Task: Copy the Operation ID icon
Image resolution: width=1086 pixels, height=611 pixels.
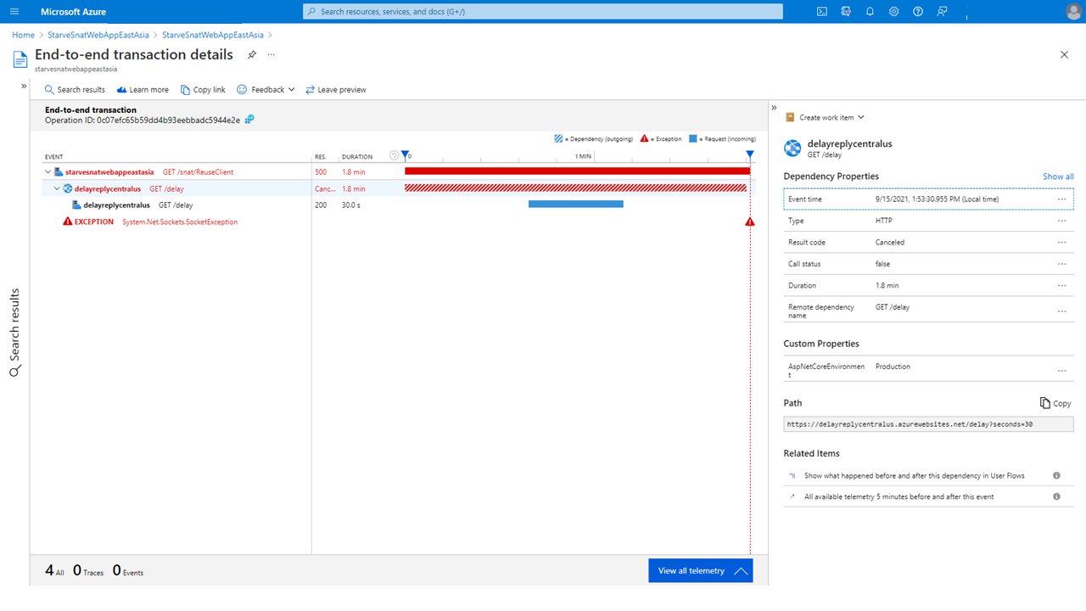Action: click(249, 120)
